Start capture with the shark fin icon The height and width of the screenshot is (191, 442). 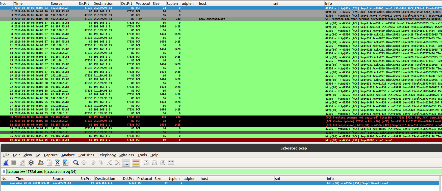[x=6, y=163]
